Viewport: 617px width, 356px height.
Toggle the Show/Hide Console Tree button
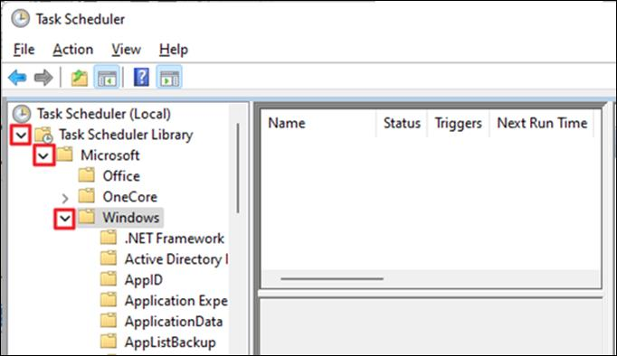[x=107, y=78]
